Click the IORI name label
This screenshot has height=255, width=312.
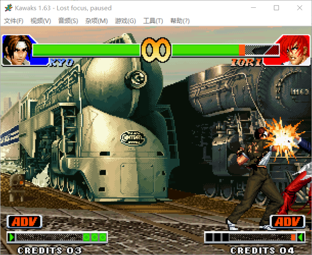[246, 63]
